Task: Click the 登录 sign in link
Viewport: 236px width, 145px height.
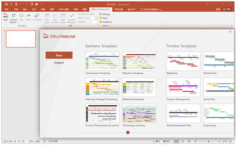Action: tap(218, 9)
